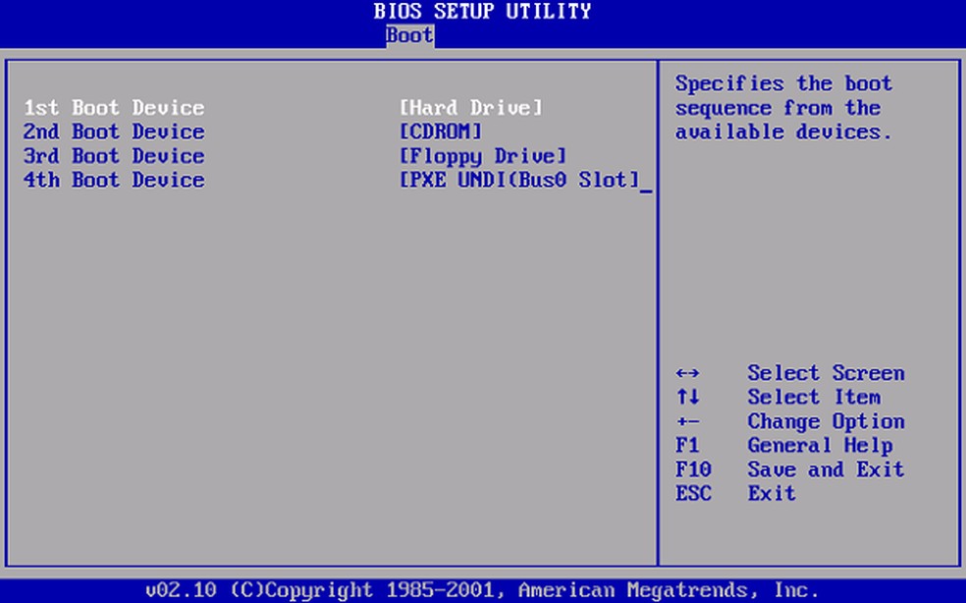
Task: Click the American Megatrends copyright footer
Action: coord(482,590)
